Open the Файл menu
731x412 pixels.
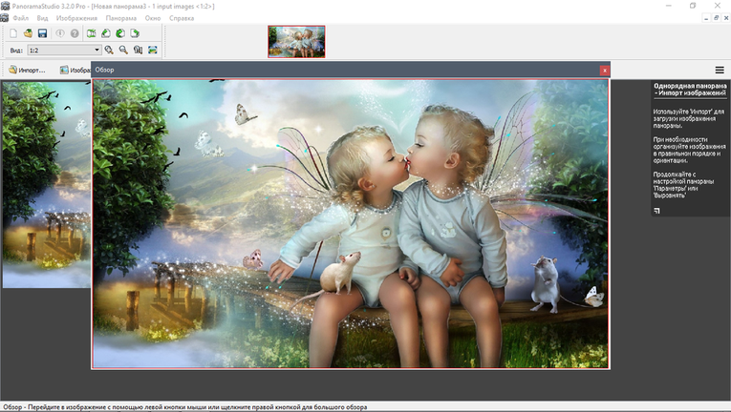point(20,18)
